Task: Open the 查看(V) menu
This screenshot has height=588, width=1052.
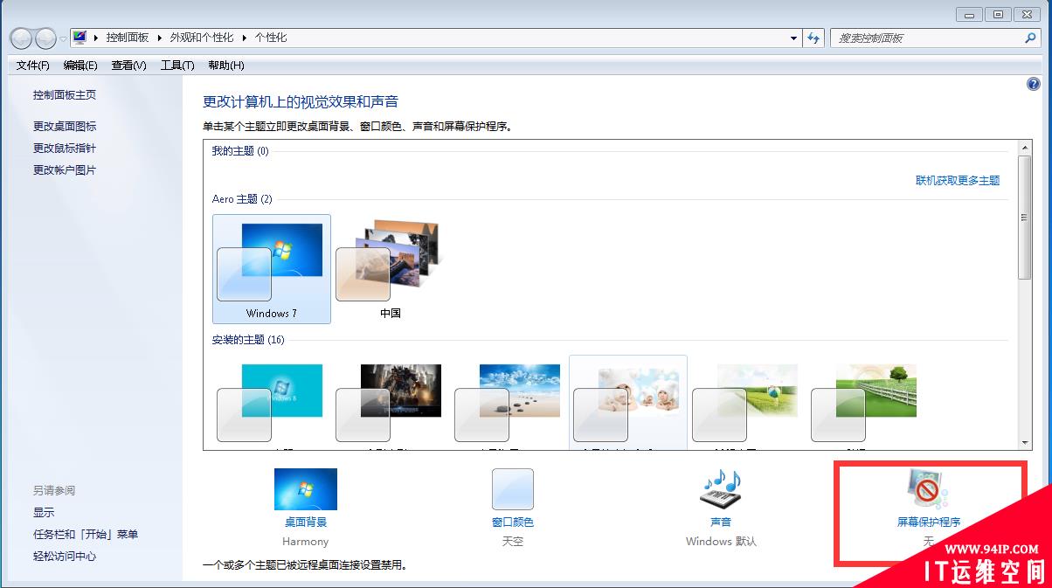Action: click(x=128, y=66)
